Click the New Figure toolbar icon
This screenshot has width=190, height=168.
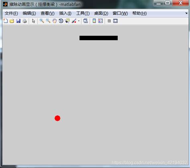(x=6, y=21)
